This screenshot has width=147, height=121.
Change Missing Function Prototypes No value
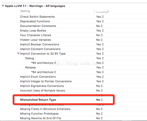100,114
